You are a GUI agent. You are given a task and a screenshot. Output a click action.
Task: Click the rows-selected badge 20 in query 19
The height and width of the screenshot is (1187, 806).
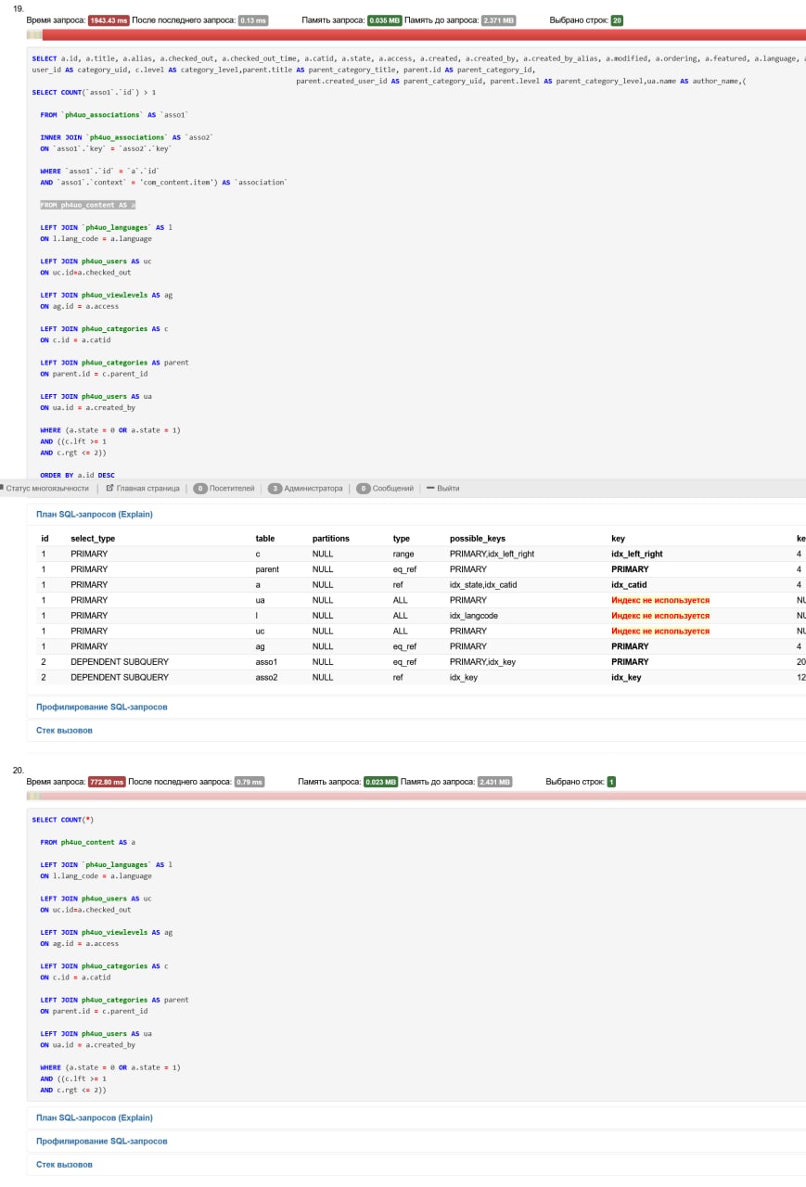tap(617, 19)
